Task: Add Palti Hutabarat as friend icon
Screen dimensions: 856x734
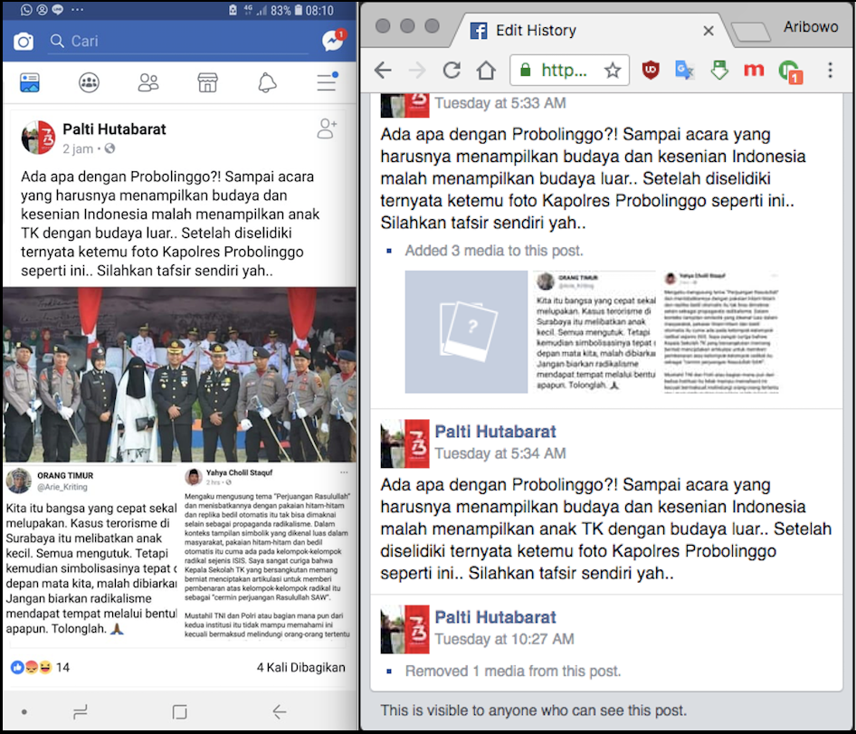Action: tap(328, 129)
